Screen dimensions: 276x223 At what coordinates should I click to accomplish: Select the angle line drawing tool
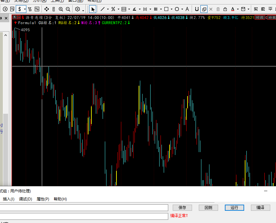[x=134, y=9]
